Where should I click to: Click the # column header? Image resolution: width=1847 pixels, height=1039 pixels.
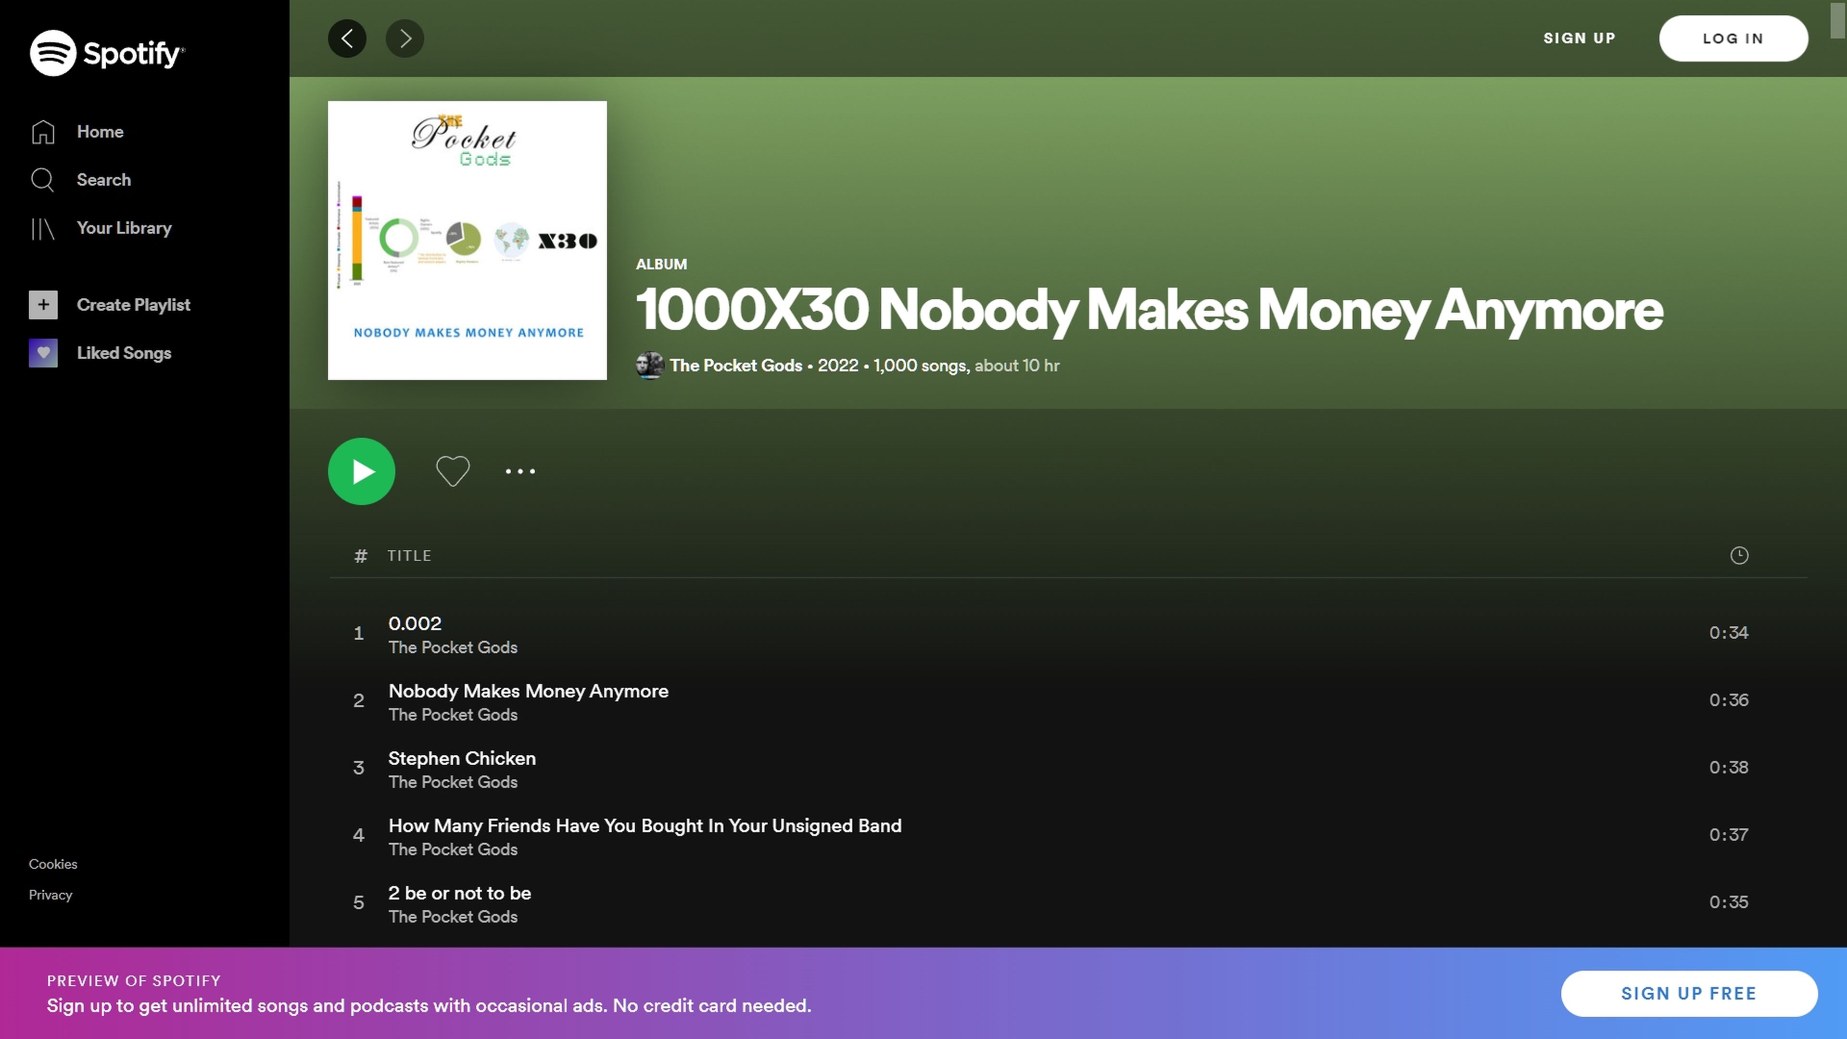tap(361, 556)
